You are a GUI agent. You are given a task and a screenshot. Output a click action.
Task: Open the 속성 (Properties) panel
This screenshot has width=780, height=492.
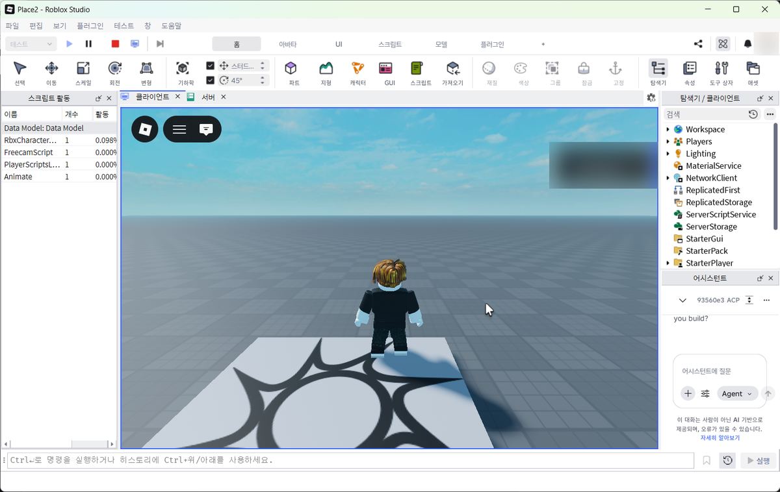click(690, 73)
